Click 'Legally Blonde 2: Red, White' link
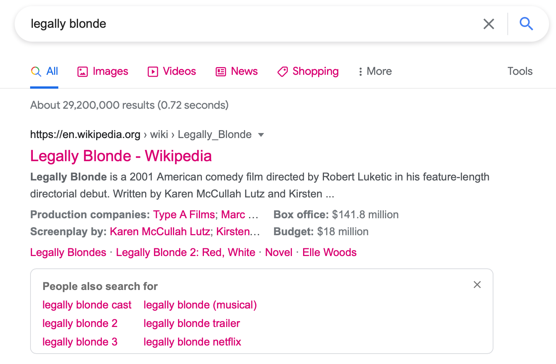This screenshot has width=556, height=364. (x=186, y=253)
